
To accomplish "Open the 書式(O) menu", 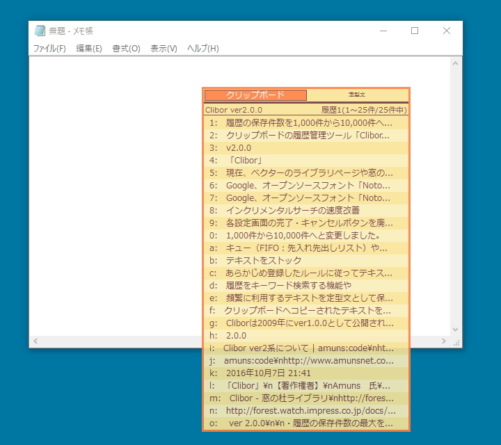I will pos(126,49).
